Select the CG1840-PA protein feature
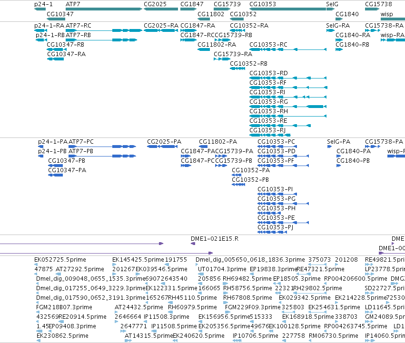The height and width of the screenshot is (343, 405). pyautogui.click(x=339, y=156)
